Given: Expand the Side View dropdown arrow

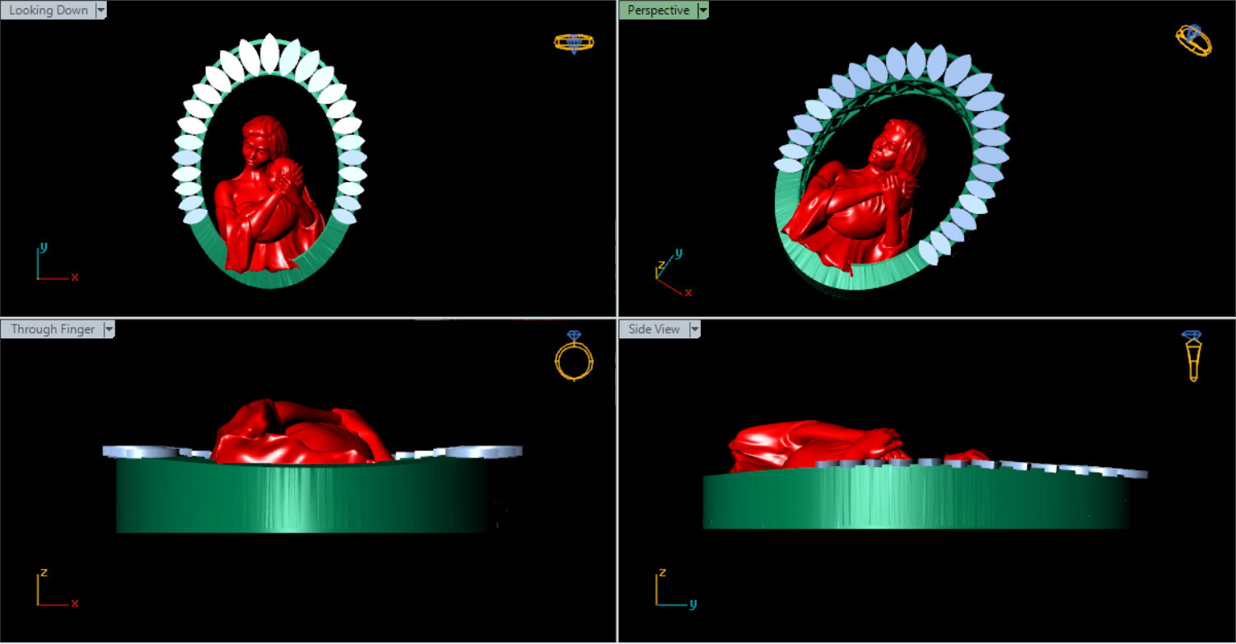Looking at the screenshot, I should point(694,329).
